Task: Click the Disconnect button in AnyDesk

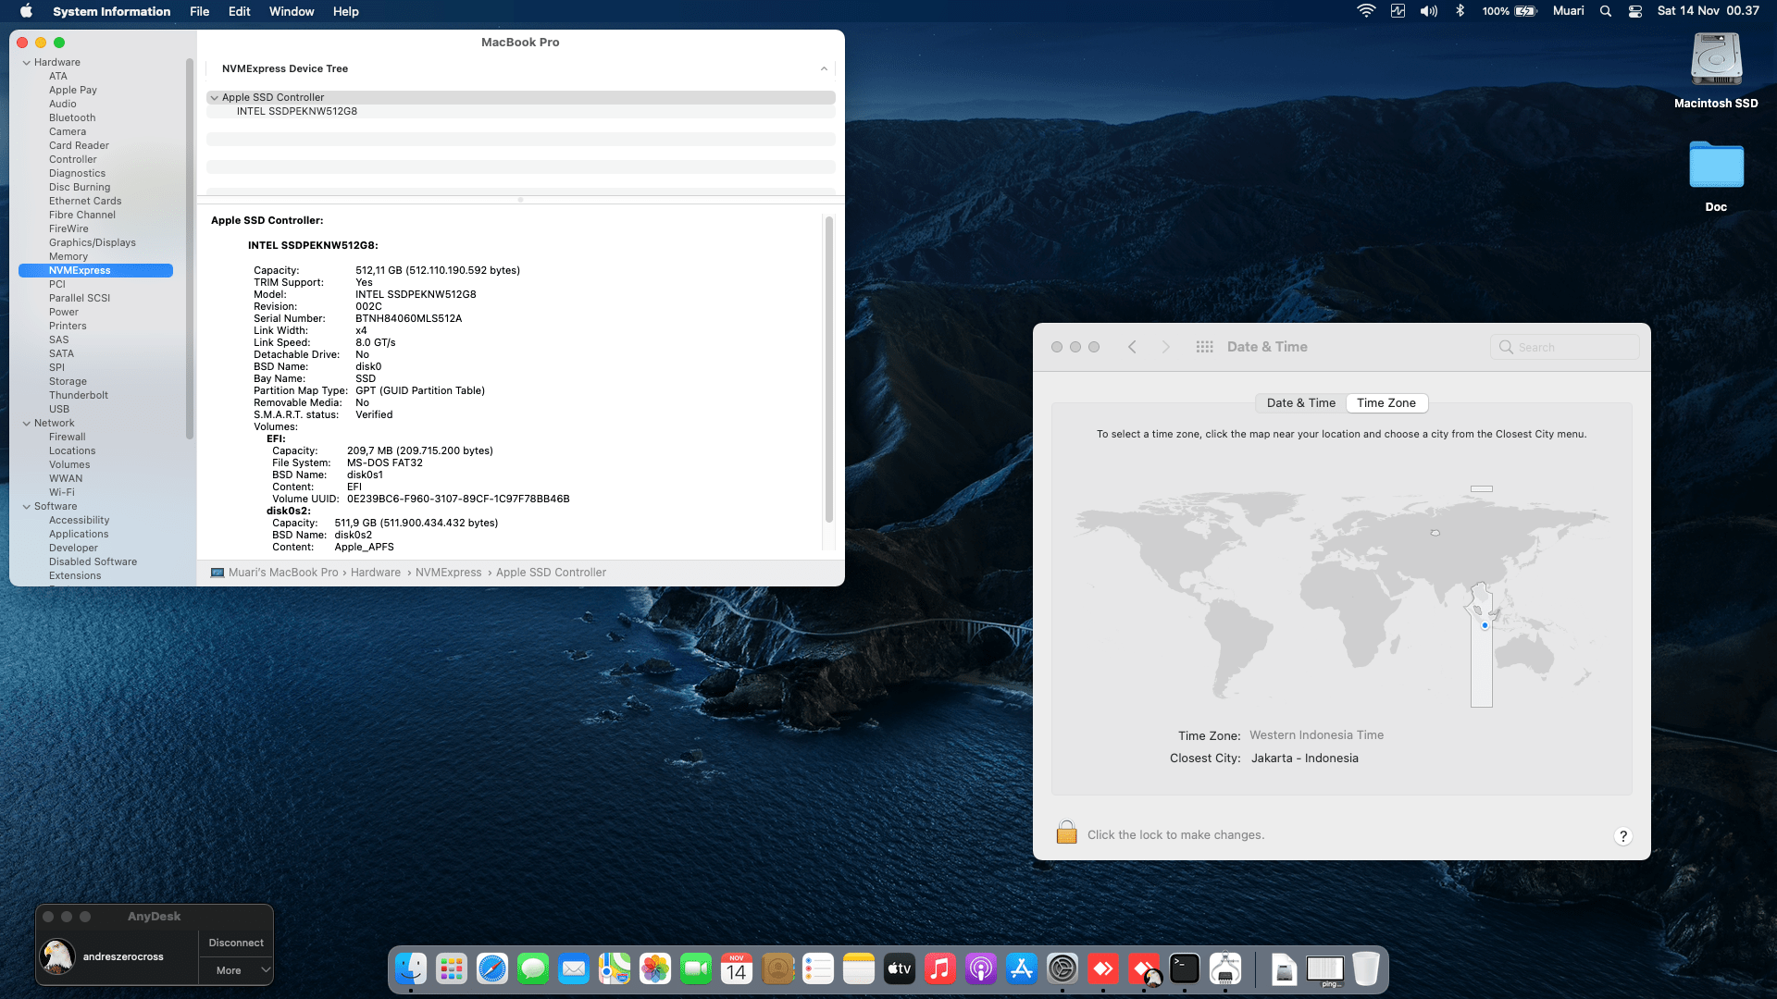Action: [x=236, y=943]
